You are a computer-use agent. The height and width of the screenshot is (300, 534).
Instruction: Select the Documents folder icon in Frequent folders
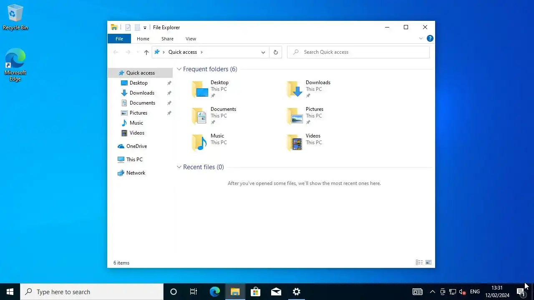click(x=200, y=116)
